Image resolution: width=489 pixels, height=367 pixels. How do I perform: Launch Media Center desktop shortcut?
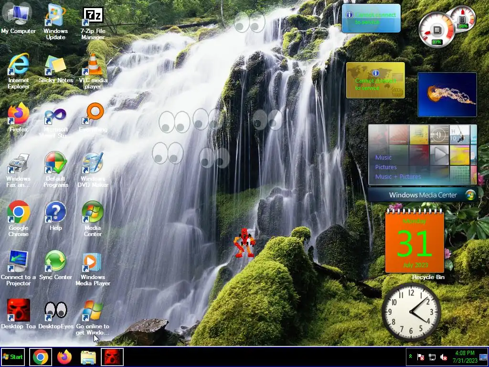coord(93,218)
